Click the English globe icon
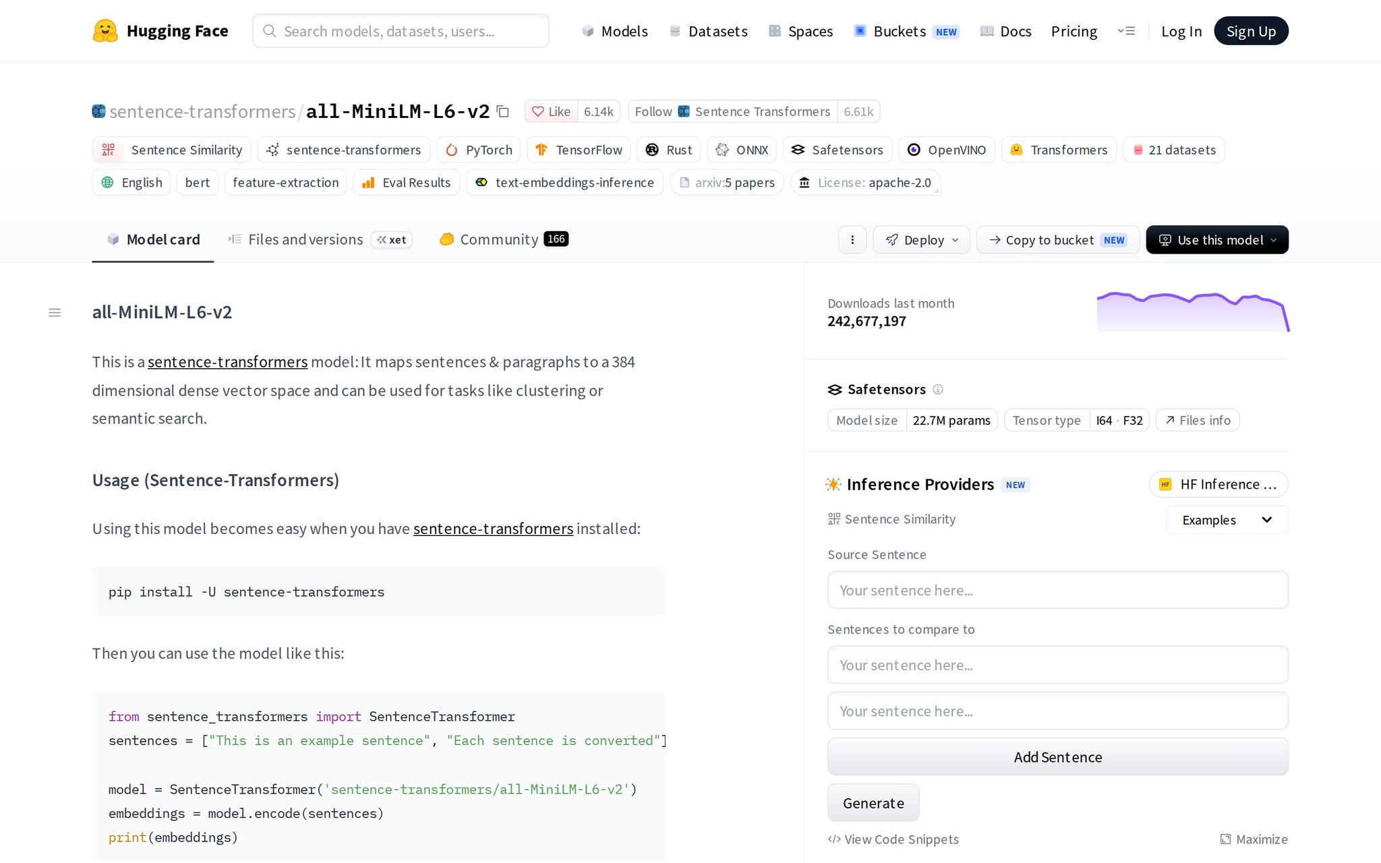The height and width of the screenshot is (863, 1381). click(x=107, y=182)
